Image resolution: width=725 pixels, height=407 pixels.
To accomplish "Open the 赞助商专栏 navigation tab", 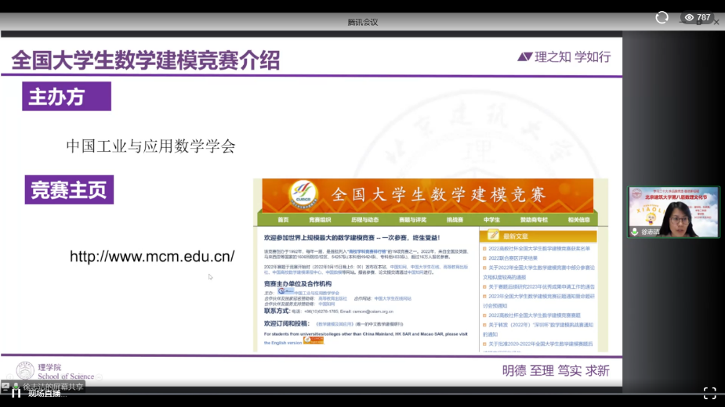I will 534,220.
